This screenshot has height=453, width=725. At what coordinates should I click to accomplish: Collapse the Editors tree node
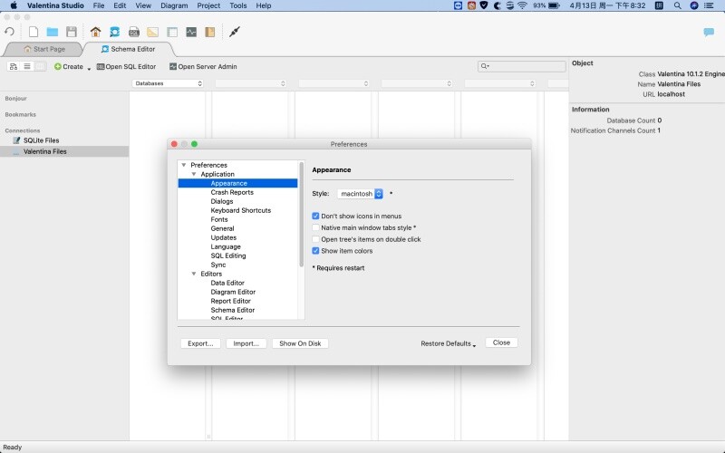pos(194,274)
